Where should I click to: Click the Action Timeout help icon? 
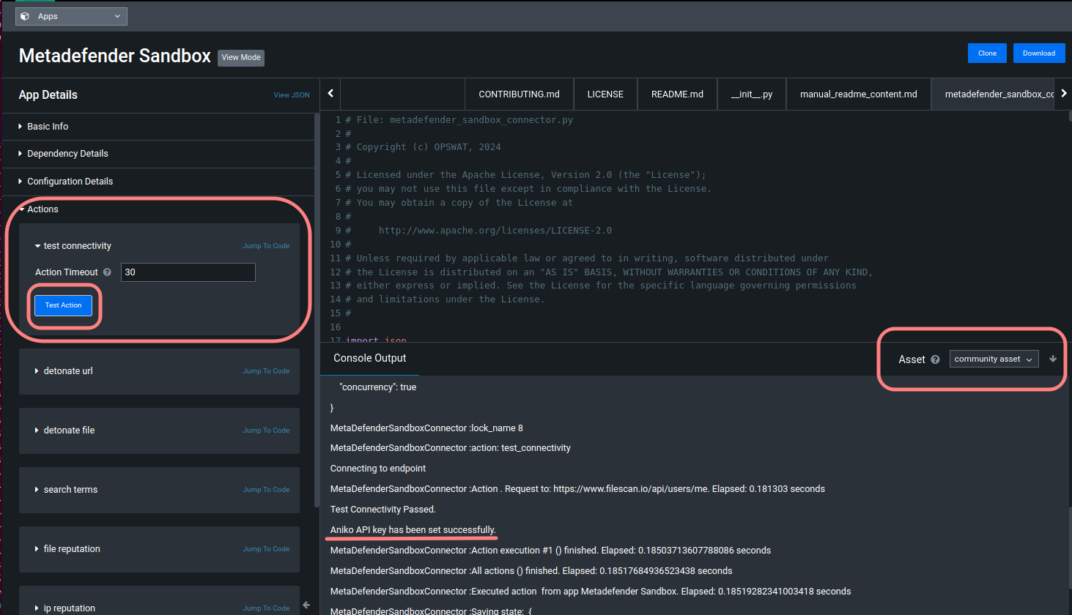click(x=107, y=272)
